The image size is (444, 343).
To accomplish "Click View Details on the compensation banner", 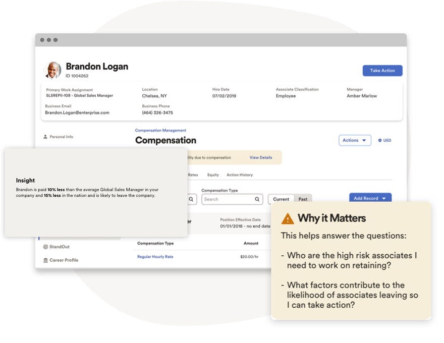I will click(261, 157).
